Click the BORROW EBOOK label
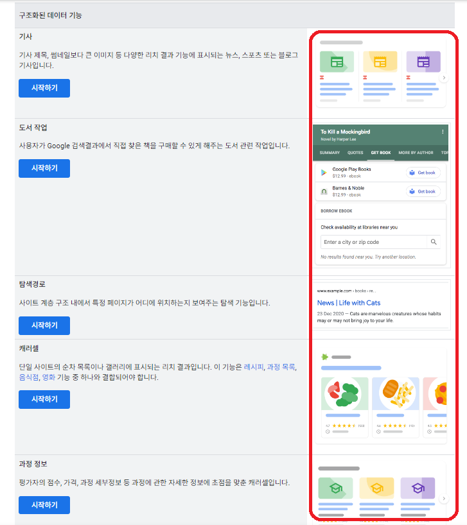This screenshot has width=467, height=525. coord(337,211)
